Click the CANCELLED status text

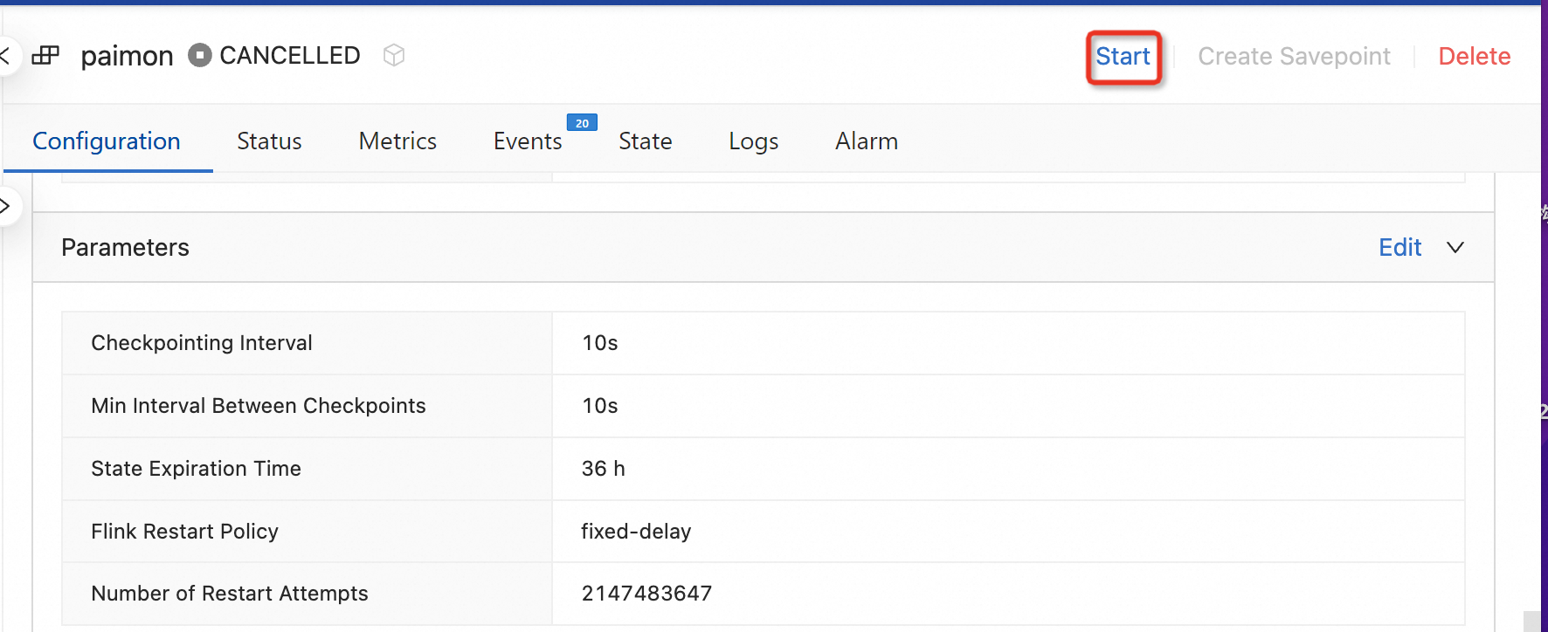(290, 55)
